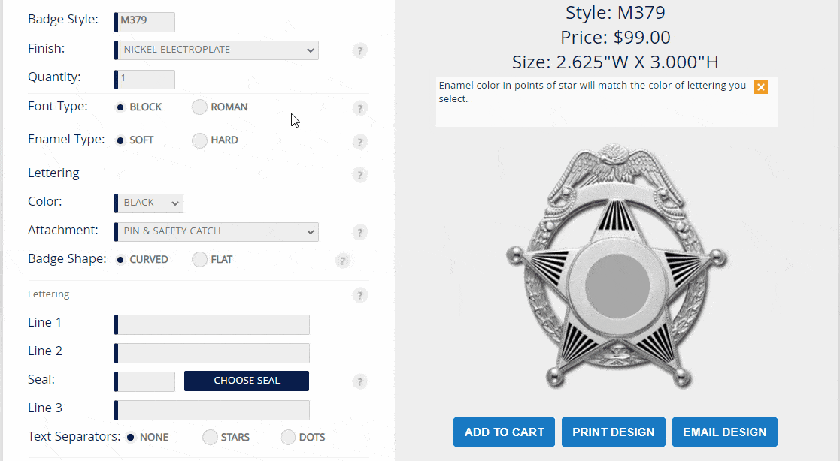Open the Attachment help question mark

click(x=360, y=233)
